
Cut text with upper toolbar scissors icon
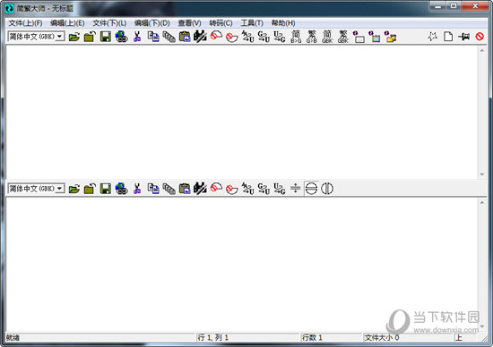(137, 37)
